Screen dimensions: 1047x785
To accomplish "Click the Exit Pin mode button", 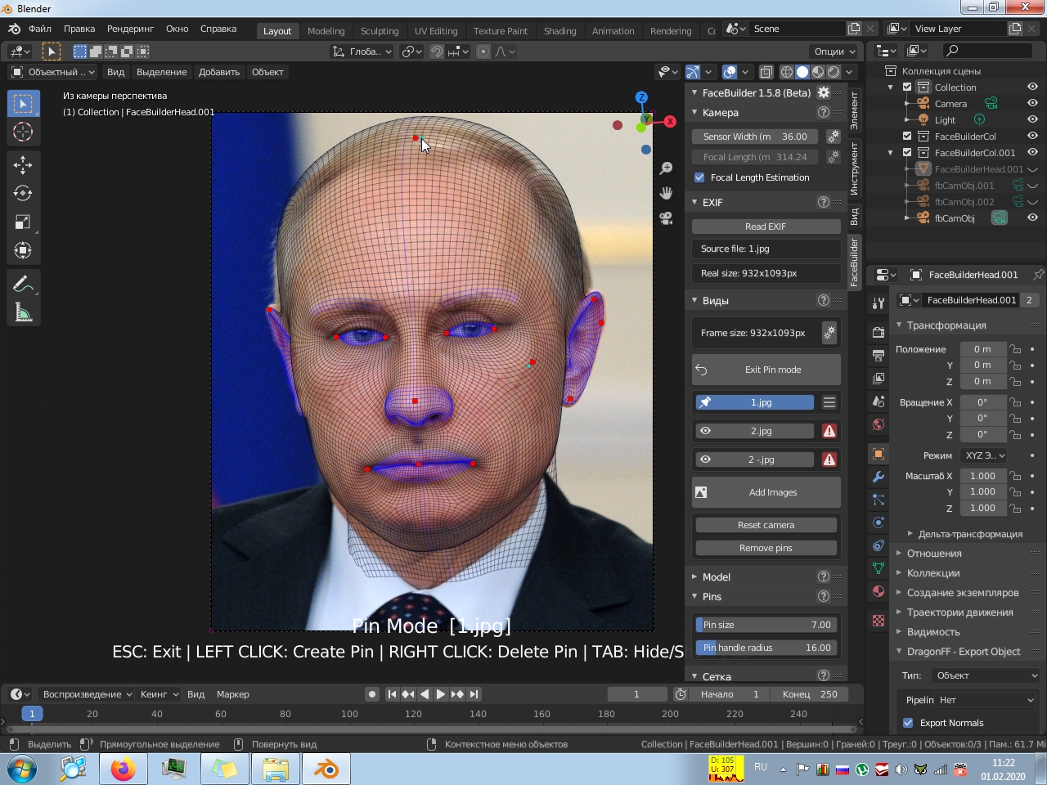I will [766, 370].
